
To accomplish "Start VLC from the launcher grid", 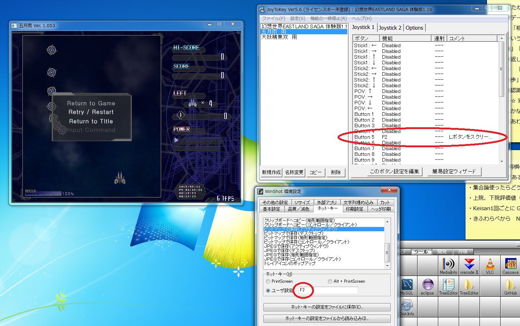I will [490, 266].
